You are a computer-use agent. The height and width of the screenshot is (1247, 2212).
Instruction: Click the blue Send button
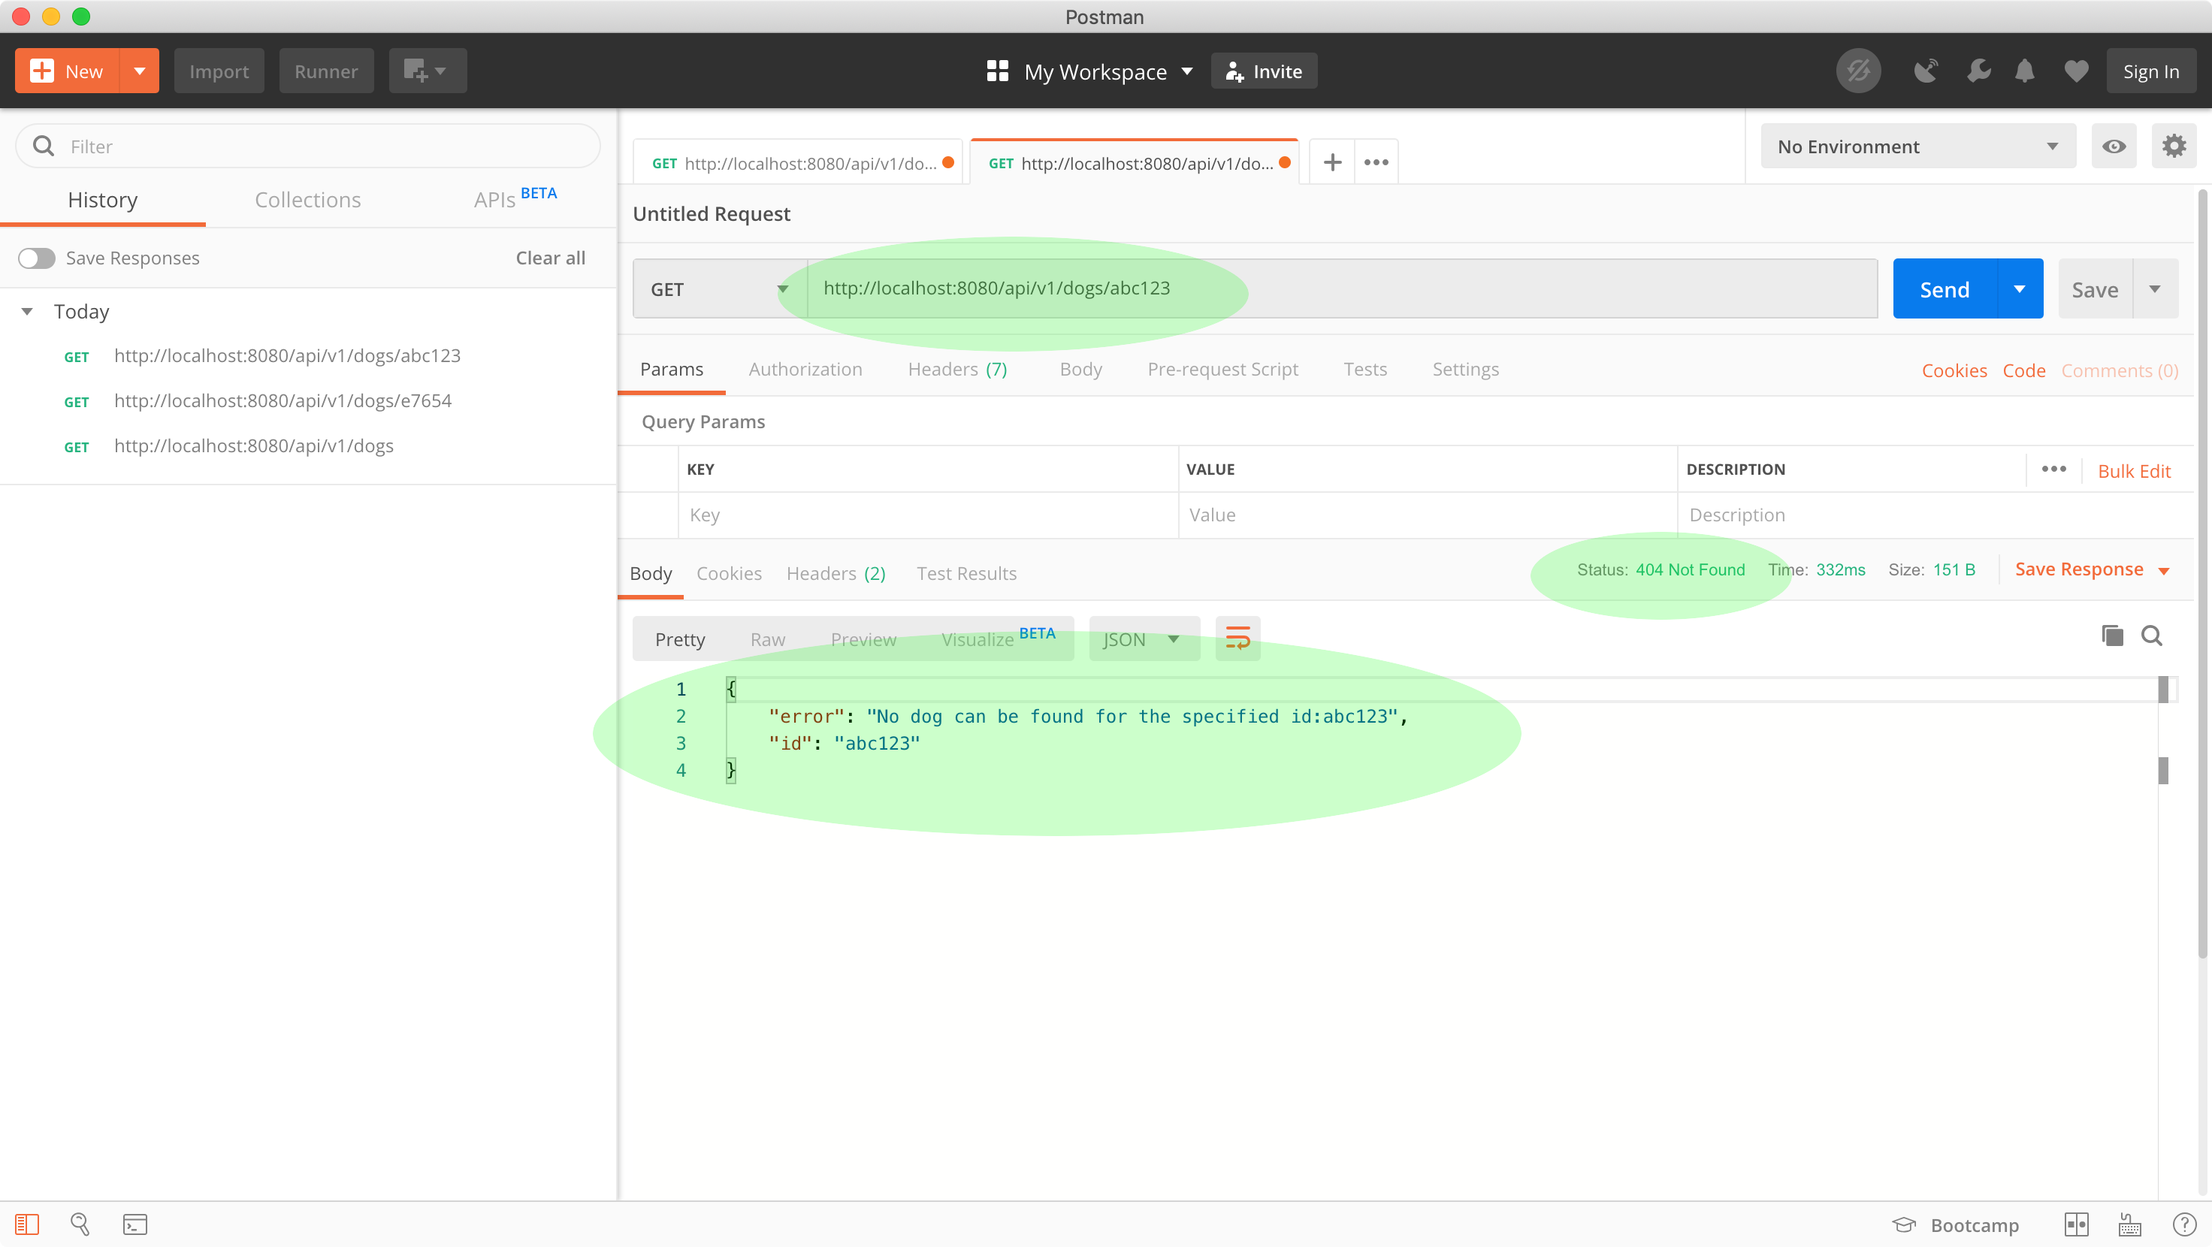1944,289
